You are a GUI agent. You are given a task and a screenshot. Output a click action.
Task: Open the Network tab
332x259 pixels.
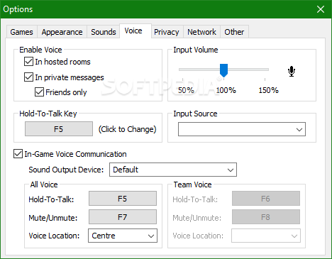(201, 32)
